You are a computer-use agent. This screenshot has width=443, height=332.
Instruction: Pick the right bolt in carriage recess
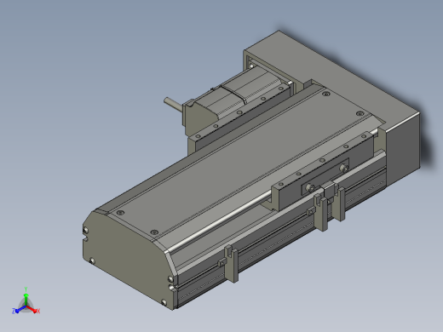pyautogui.click(x=343, y=169)
